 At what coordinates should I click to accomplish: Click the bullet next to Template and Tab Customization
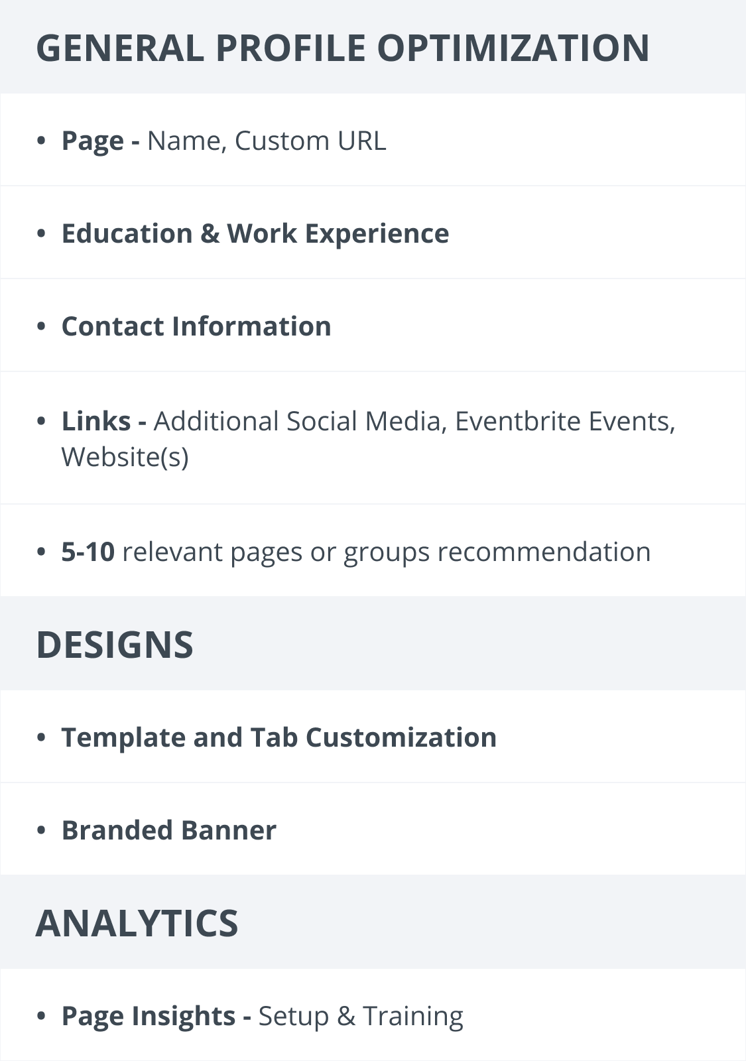41,738
